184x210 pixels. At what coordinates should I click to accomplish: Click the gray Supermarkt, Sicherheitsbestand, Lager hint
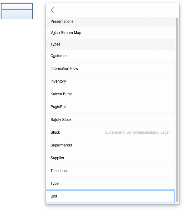tap(137, 132)
